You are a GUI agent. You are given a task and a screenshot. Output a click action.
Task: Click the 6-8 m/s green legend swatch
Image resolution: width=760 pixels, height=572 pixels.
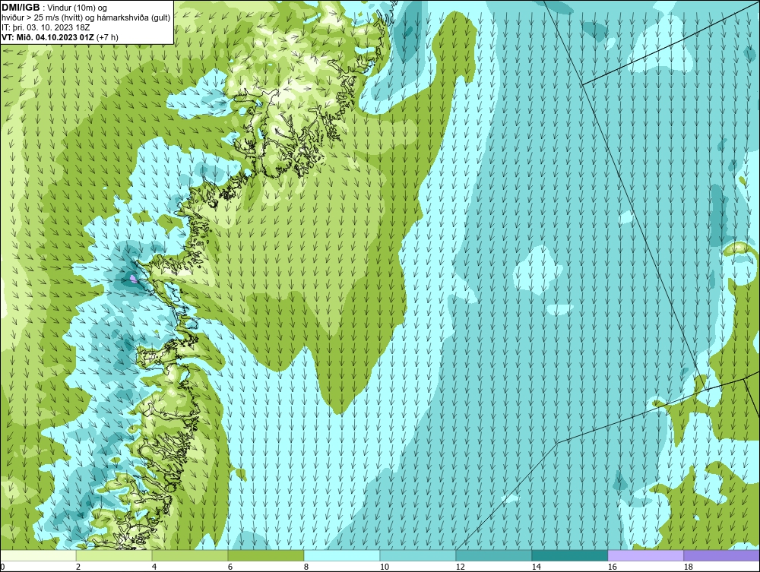pos(266,555)
